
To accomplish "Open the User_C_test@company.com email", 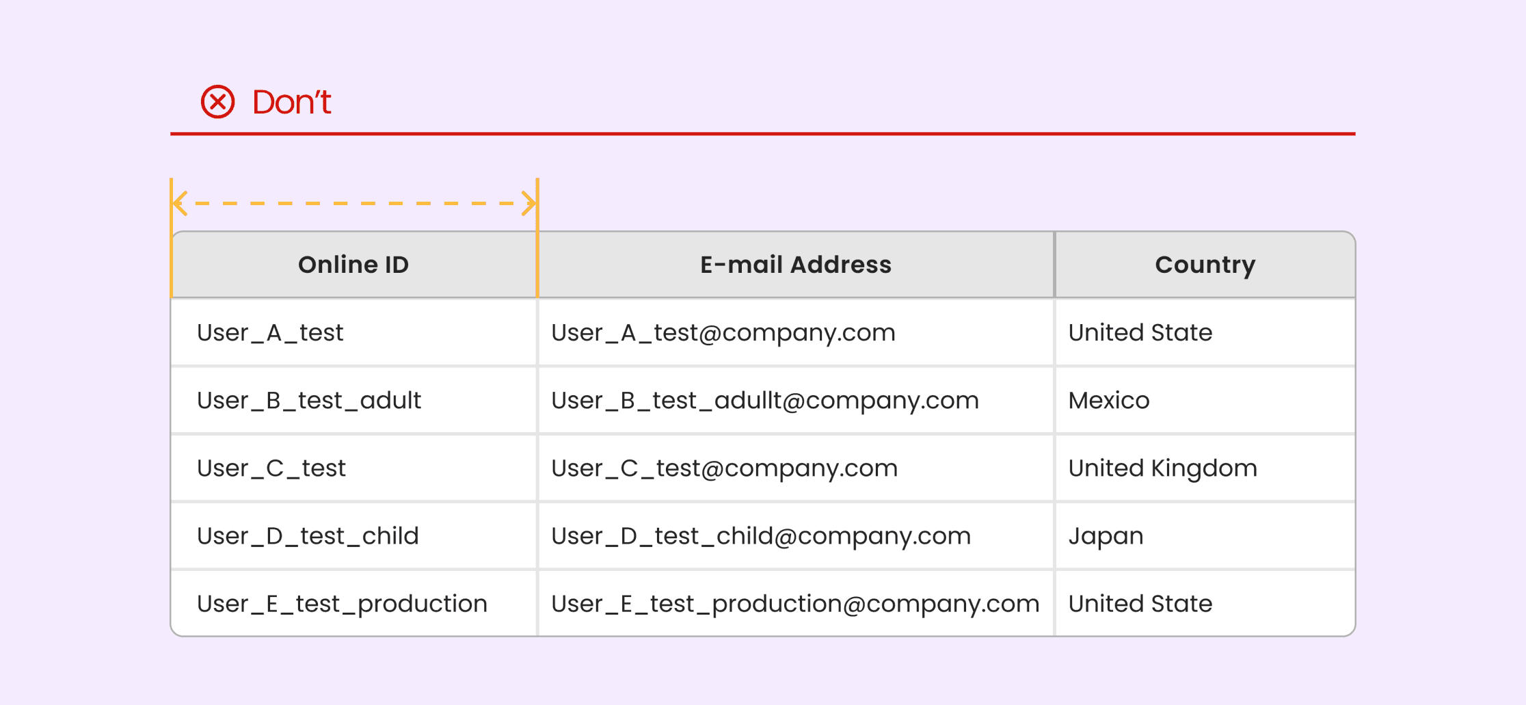I will (725, 468).
